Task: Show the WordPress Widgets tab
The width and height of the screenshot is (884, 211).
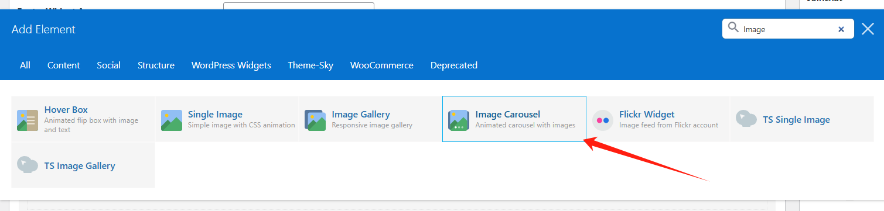Action: coord(231,65)
